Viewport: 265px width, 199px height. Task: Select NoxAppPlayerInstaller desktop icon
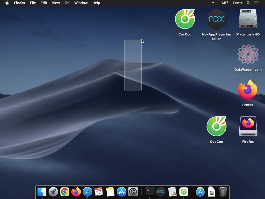217,19
